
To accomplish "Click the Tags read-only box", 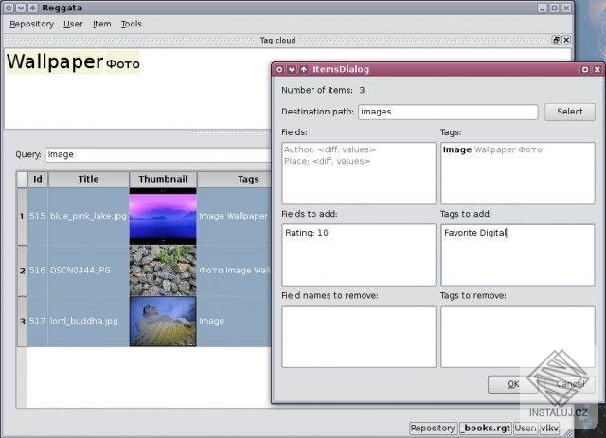I will [x=518, y=173].
